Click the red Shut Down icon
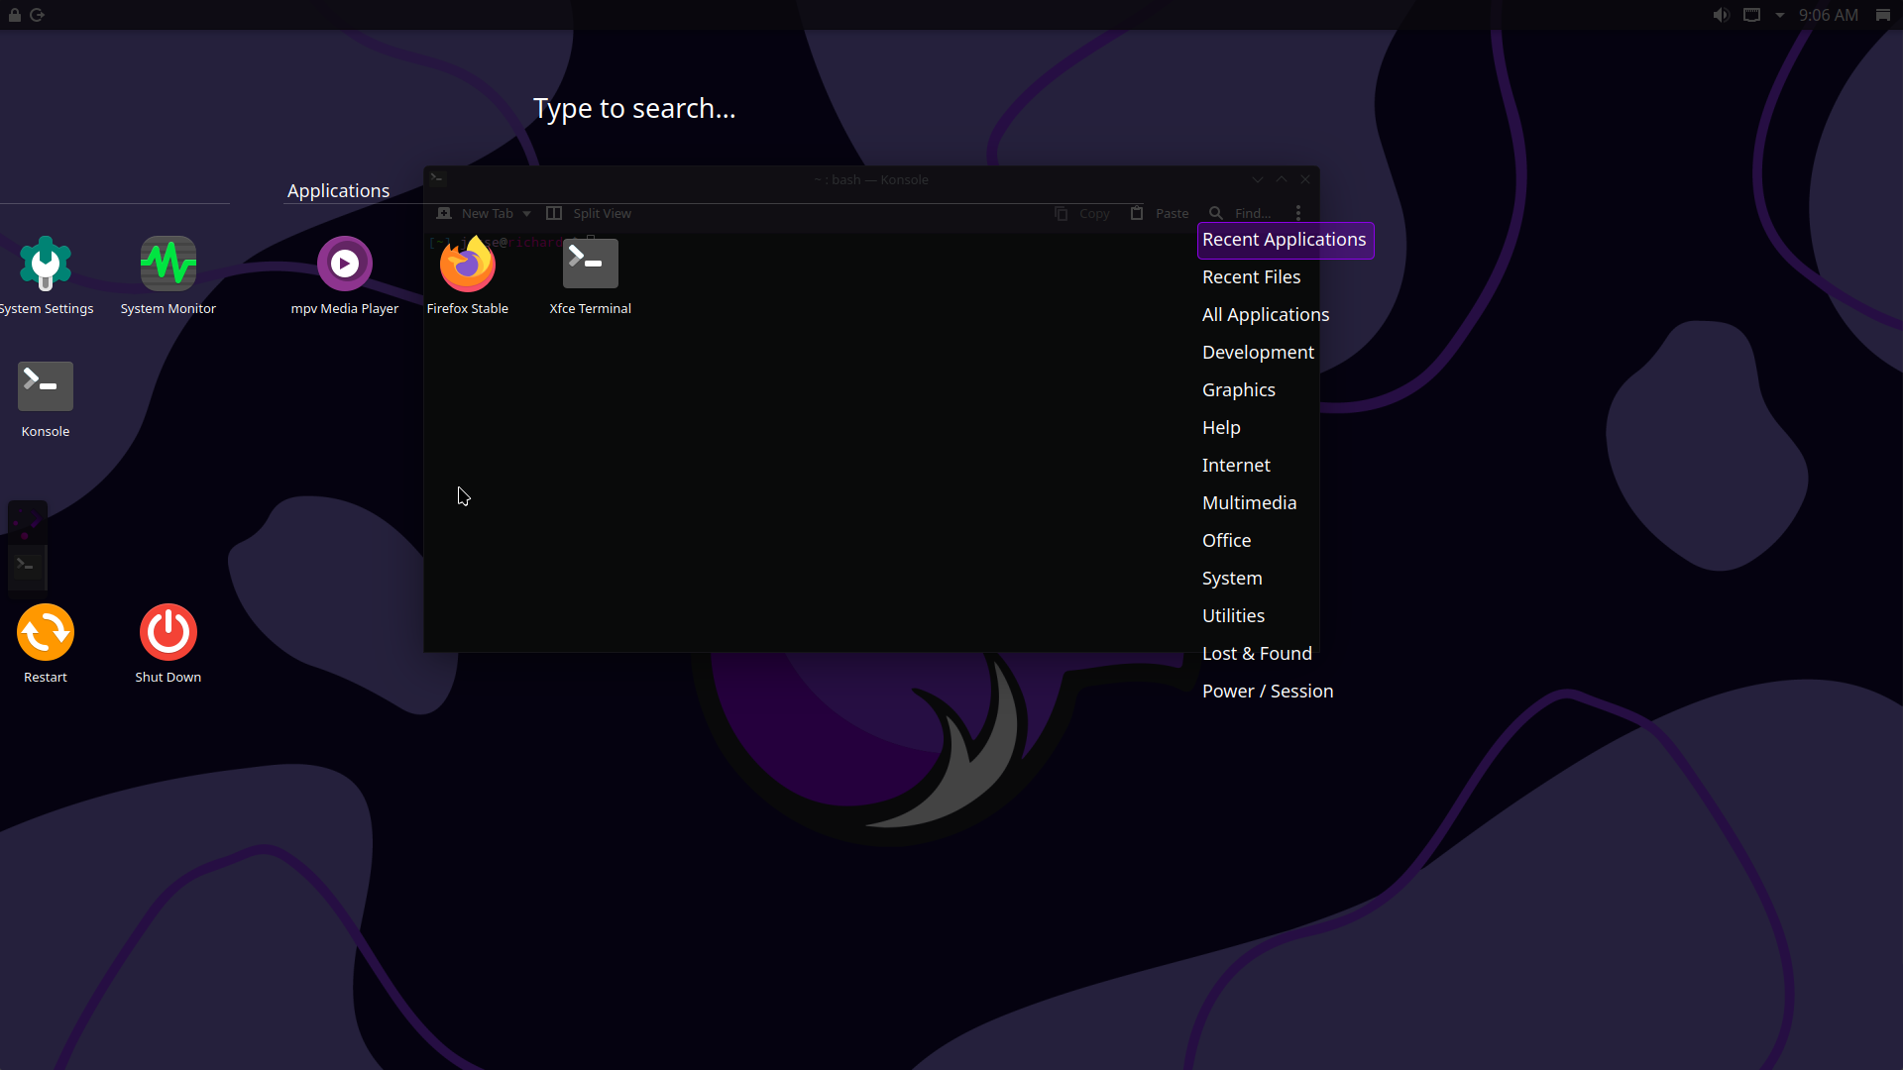 point(168,632)
